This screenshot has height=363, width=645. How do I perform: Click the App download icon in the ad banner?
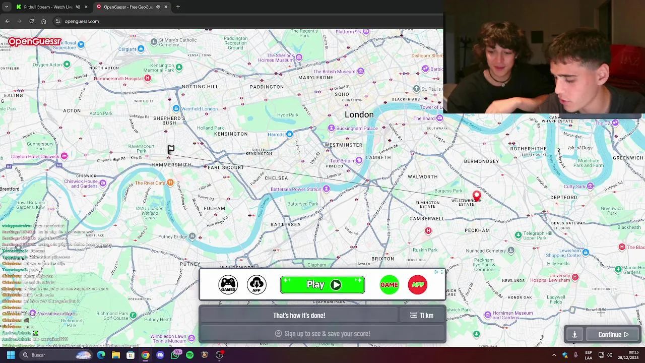[x=256, y=284]
